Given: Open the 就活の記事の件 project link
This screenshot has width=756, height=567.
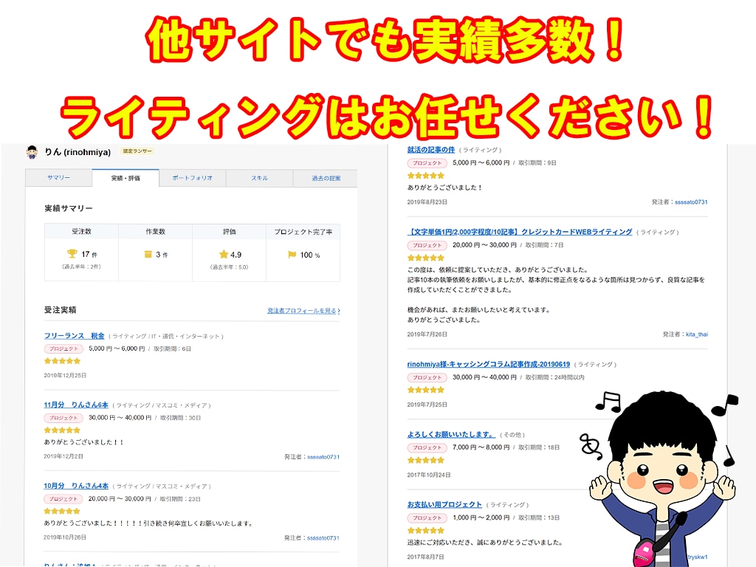Looking at the screenshot, I should (x=431, y=149).
